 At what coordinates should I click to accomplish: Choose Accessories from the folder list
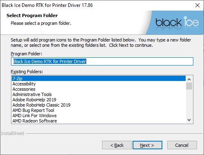click(x=99, y=89)
